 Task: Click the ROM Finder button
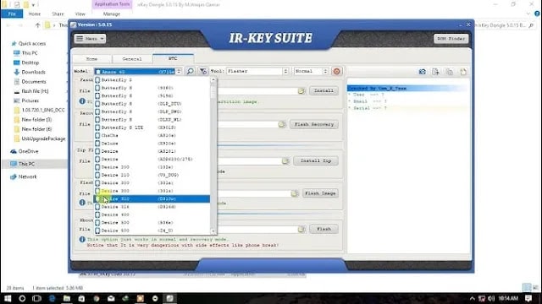click(x=451, y=39)
